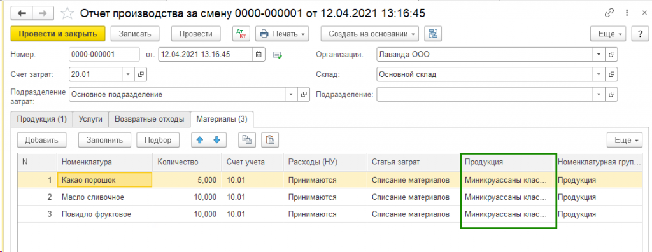Screen dimensions: 652x252
Task: Click the Провести button
Action: point(196,34)
